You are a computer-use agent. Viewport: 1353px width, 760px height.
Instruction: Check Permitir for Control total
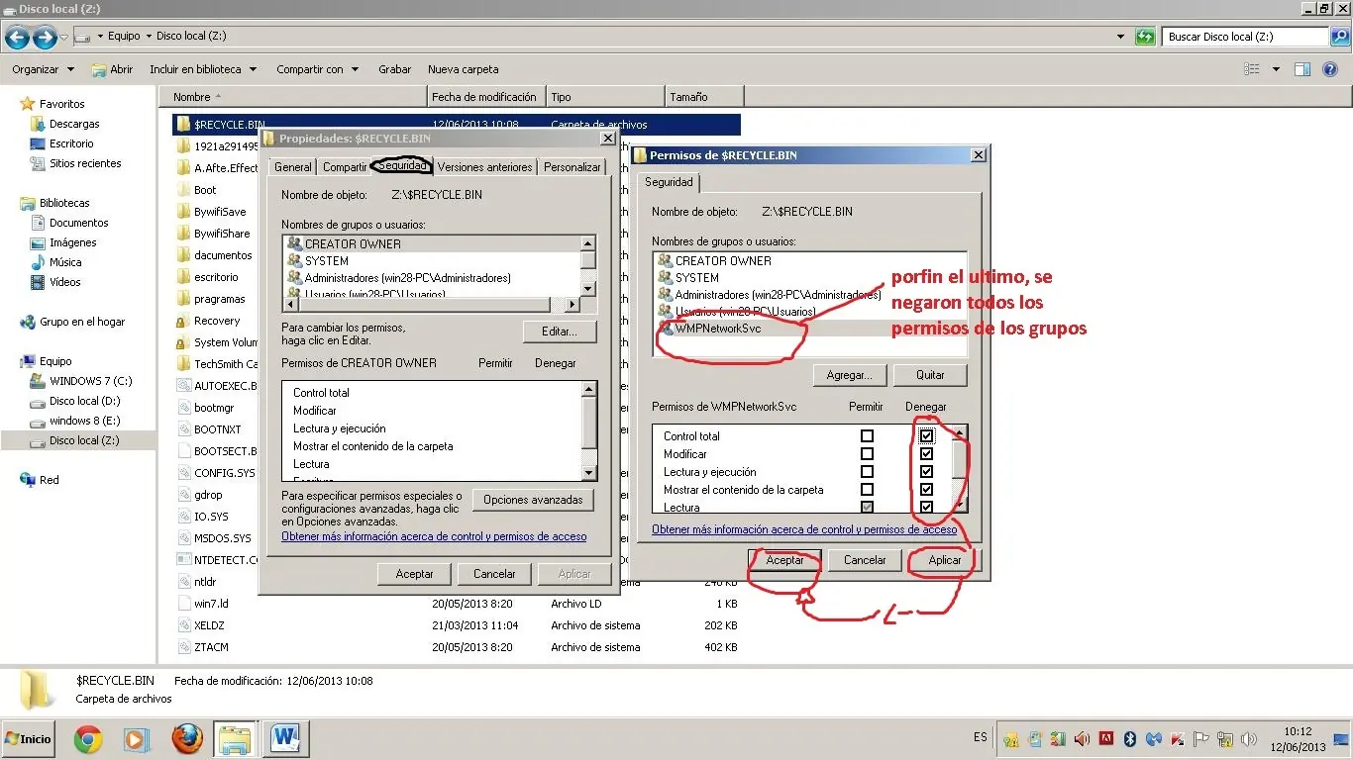click(868, 436)
